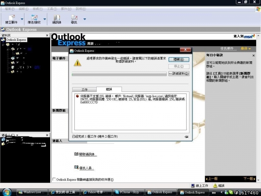
Task: Click the progress bar in the dialog
Action: pyautogui.click(x=119, y=74)
